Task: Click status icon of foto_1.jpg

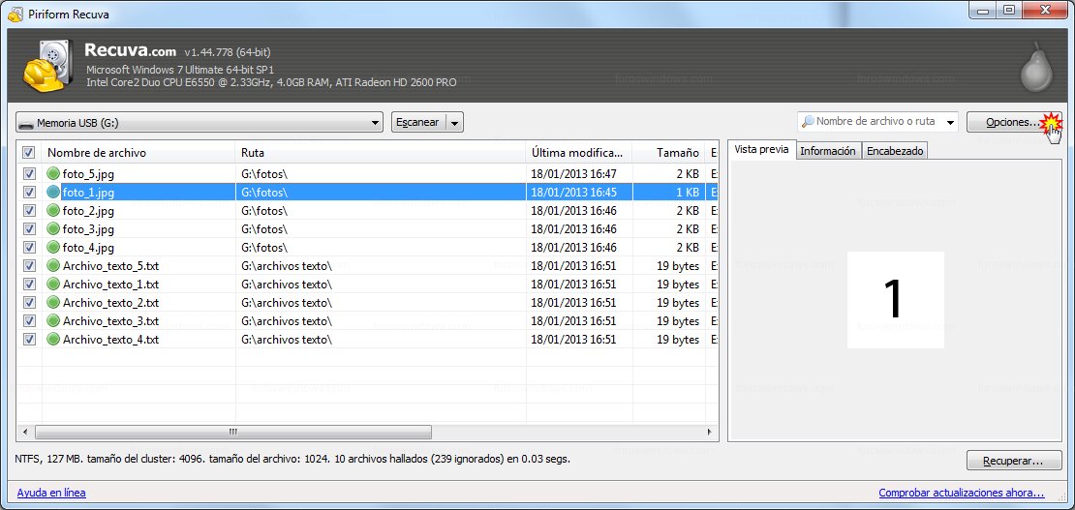Action: 53,193
